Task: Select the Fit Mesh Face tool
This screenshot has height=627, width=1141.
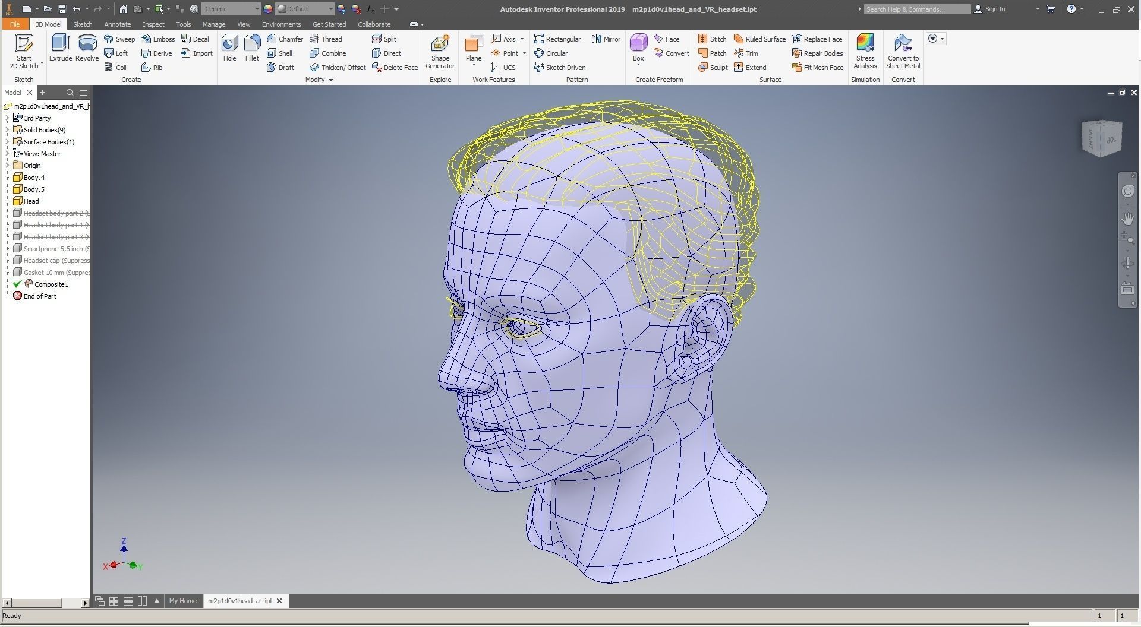Action: click(x=818, y=68)
